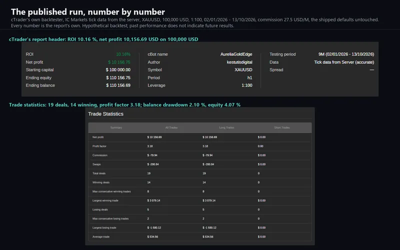
Task: Select the green Net profit value $ 10 156.75
Action: tap(119, 62)
